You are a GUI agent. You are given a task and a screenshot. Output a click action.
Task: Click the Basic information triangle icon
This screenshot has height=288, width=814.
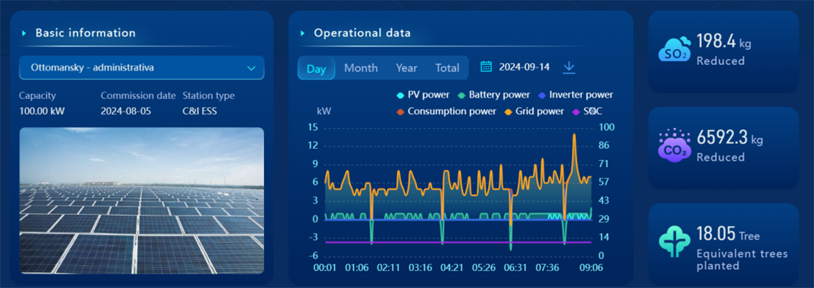pyautogui.click(x=24, y=33)
